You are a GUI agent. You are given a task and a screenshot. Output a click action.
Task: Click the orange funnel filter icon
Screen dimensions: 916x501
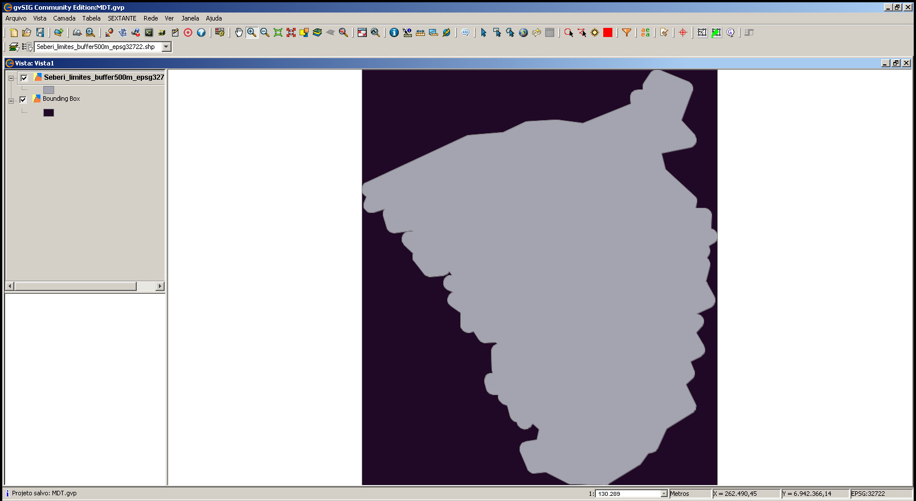[627, 32]
